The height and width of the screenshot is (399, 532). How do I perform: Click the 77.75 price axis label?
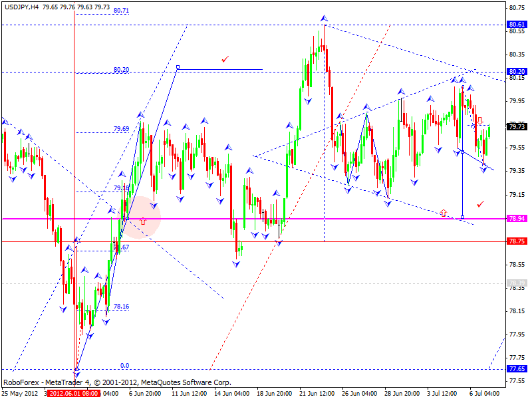pos(517,358)
